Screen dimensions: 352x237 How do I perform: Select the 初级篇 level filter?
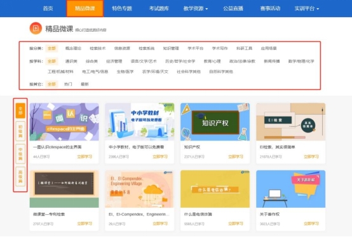pos(20,131)
